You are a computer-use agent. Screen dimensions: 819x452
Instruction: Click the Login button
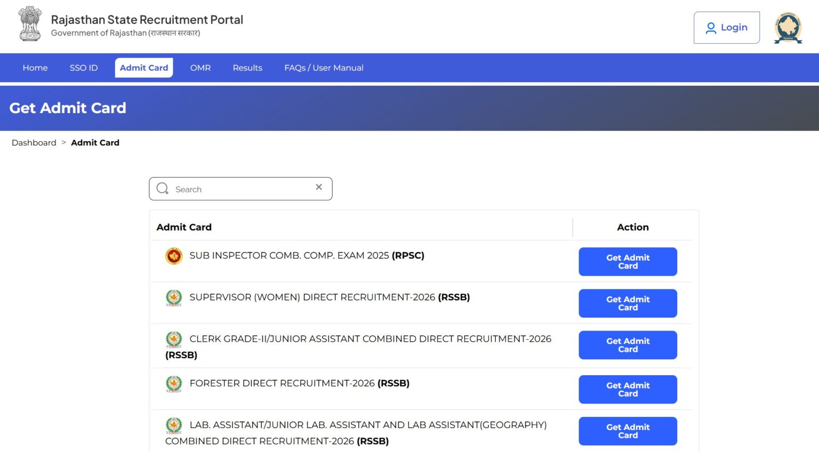[x=727, y=28]
